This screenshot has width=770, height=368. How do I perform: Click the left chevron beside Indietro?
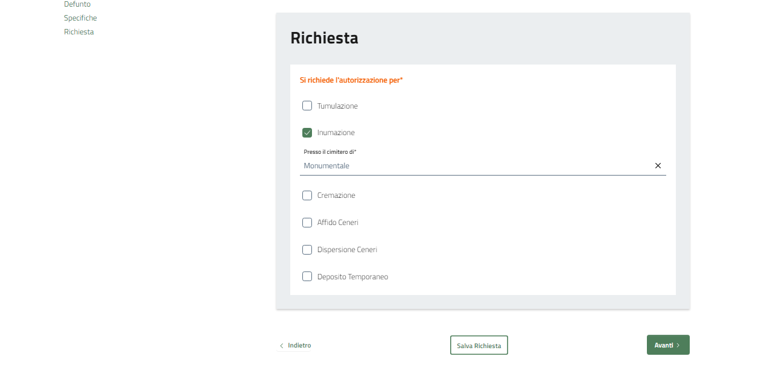tap(281, 346)
